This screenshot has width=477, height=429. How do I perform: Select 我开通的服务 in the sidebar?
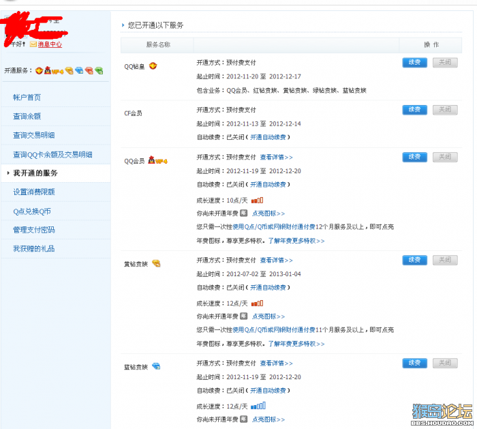[35, 173]
